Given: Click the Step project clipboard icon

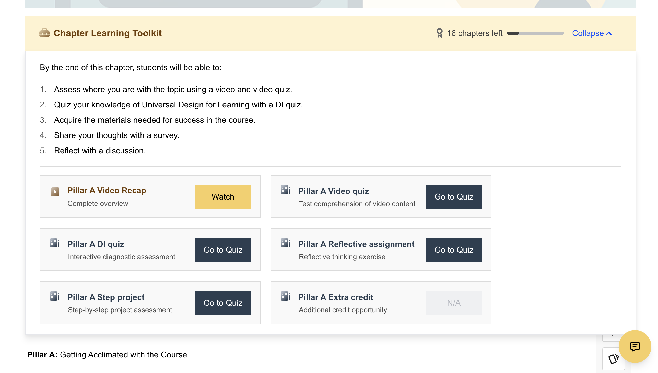Looking at the screenshot, I should click(55, 296).
